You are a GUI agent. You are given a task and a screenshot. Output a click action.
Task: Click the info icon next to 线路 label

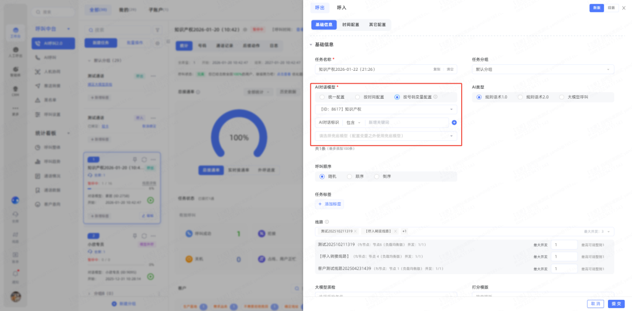(x=327, y=222)
